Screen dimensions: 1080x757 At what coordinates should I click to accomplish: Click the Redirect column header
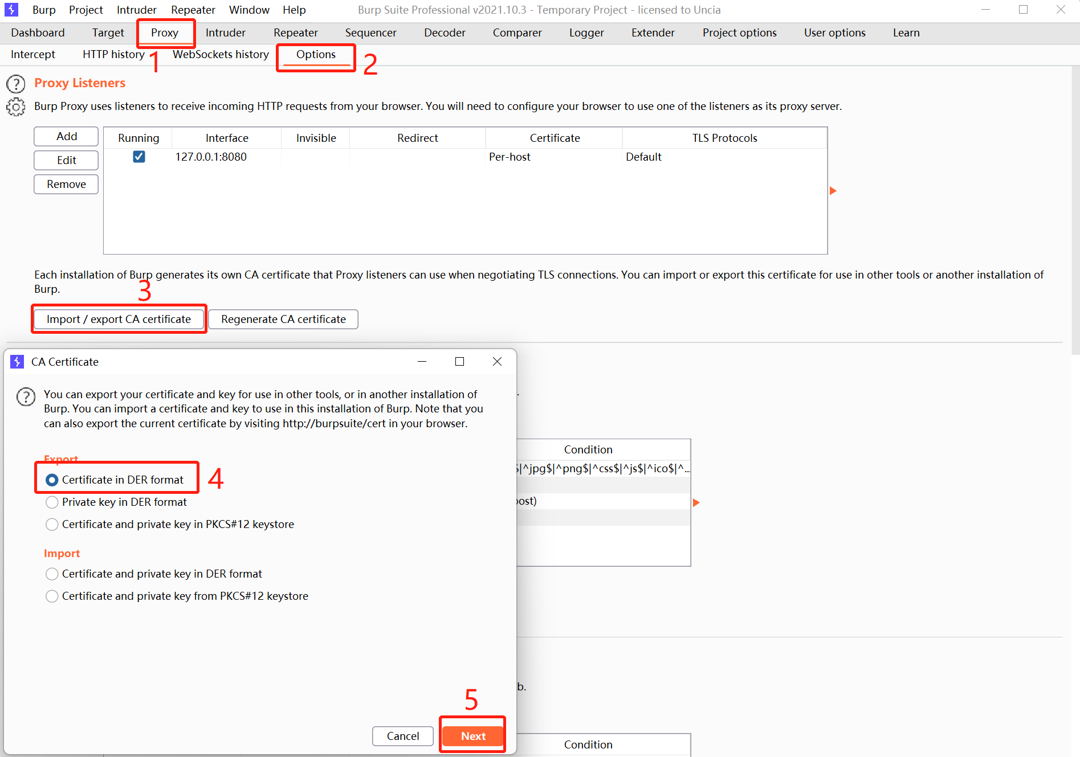pyautogui.click(x=418, y=138)
